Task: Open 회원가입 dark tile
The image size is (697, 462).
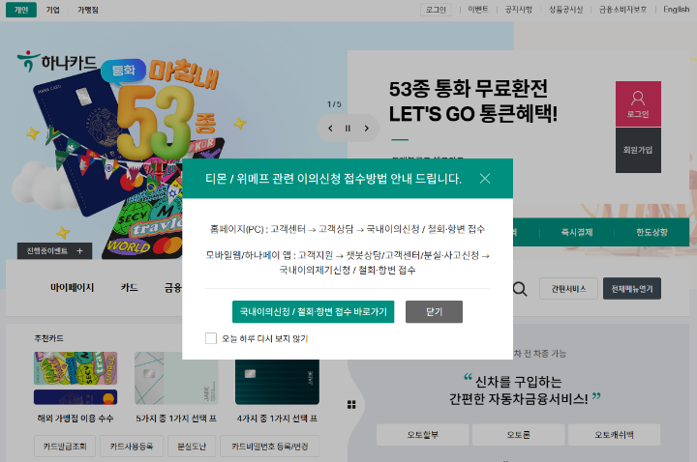Action: point(638,150)
